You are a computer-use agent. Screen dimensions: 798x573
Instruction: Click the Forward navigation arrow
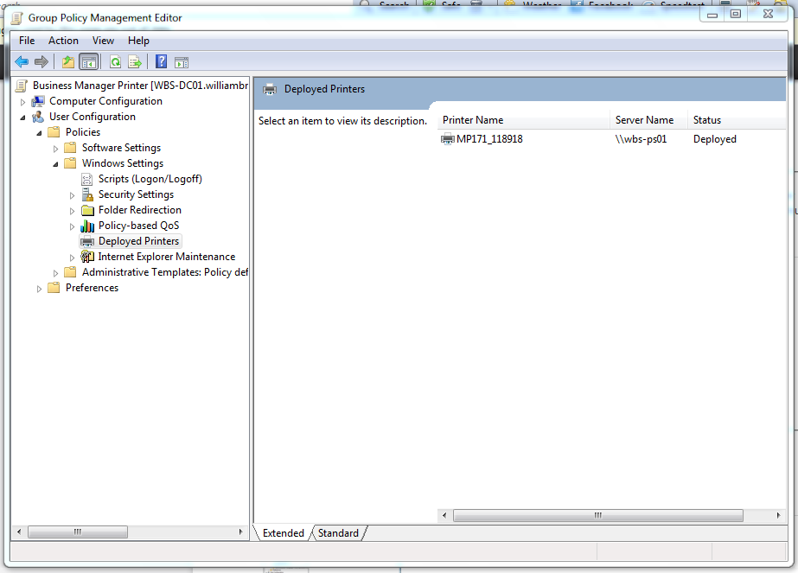[x=41, y=61]
